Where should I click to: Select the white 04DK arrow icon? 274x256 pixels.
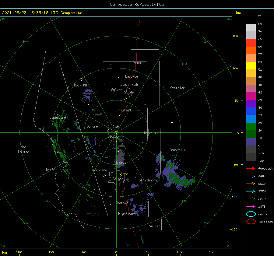pos(251,176)
